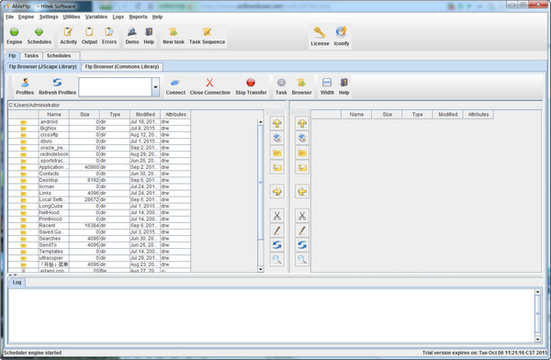
Task: Click Stop Transfer
Action: pos(251,86)
